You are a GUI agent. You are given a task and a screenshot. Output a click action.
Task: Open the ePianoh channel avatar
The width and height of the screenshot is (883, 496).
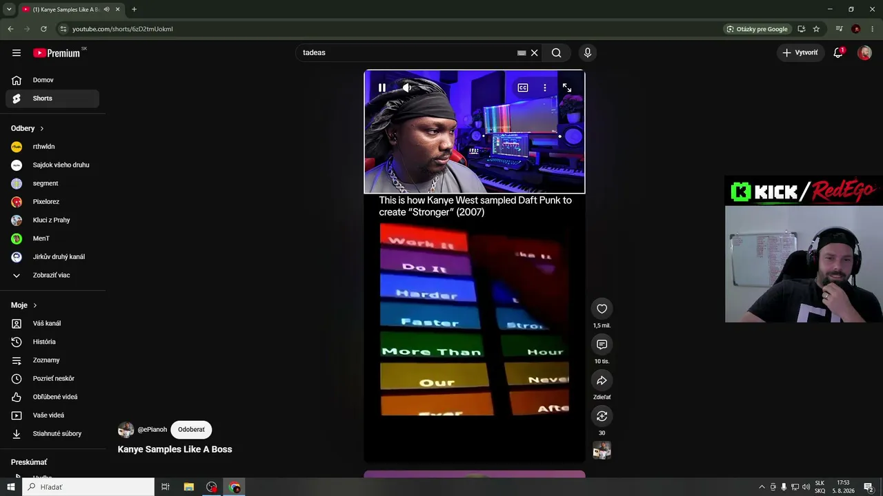(126, 430)
